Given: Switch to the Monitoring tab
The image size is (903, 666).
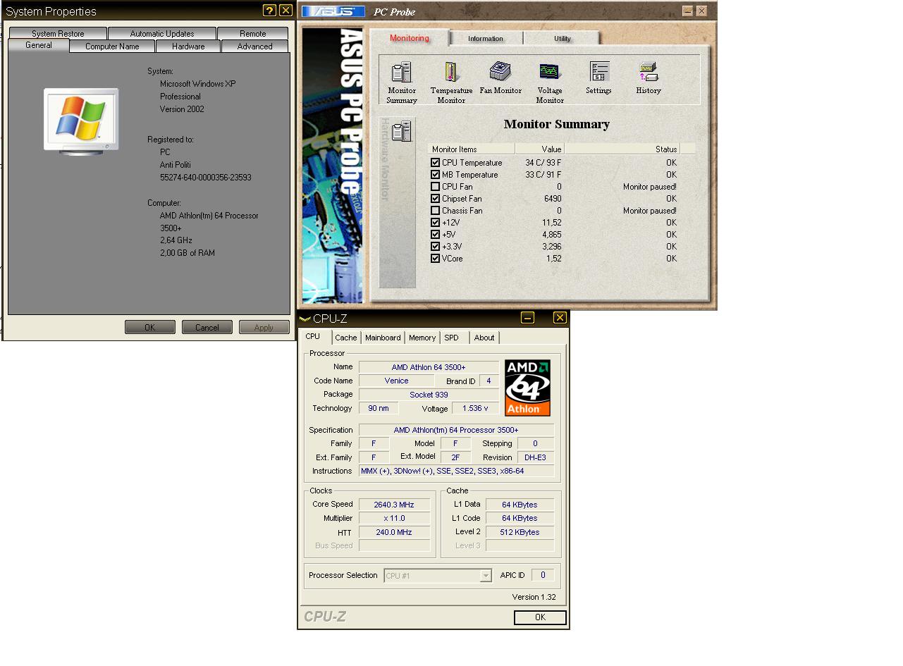Looking at the screenshot, I should pos(410,38).
